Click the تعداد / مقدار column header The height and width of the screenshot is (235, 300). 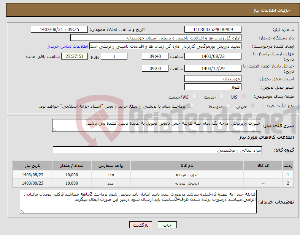(71, 166)
